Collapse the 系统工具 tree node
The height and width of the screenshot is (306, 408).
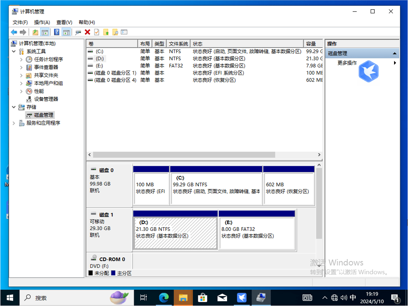(14, 51)
